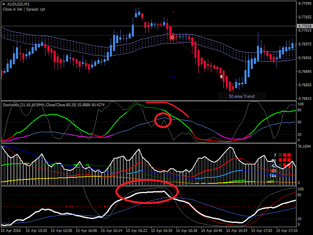Click the 0.76895 price axis label
Viewport: 313px width, 235px height.
pos(304,71)
